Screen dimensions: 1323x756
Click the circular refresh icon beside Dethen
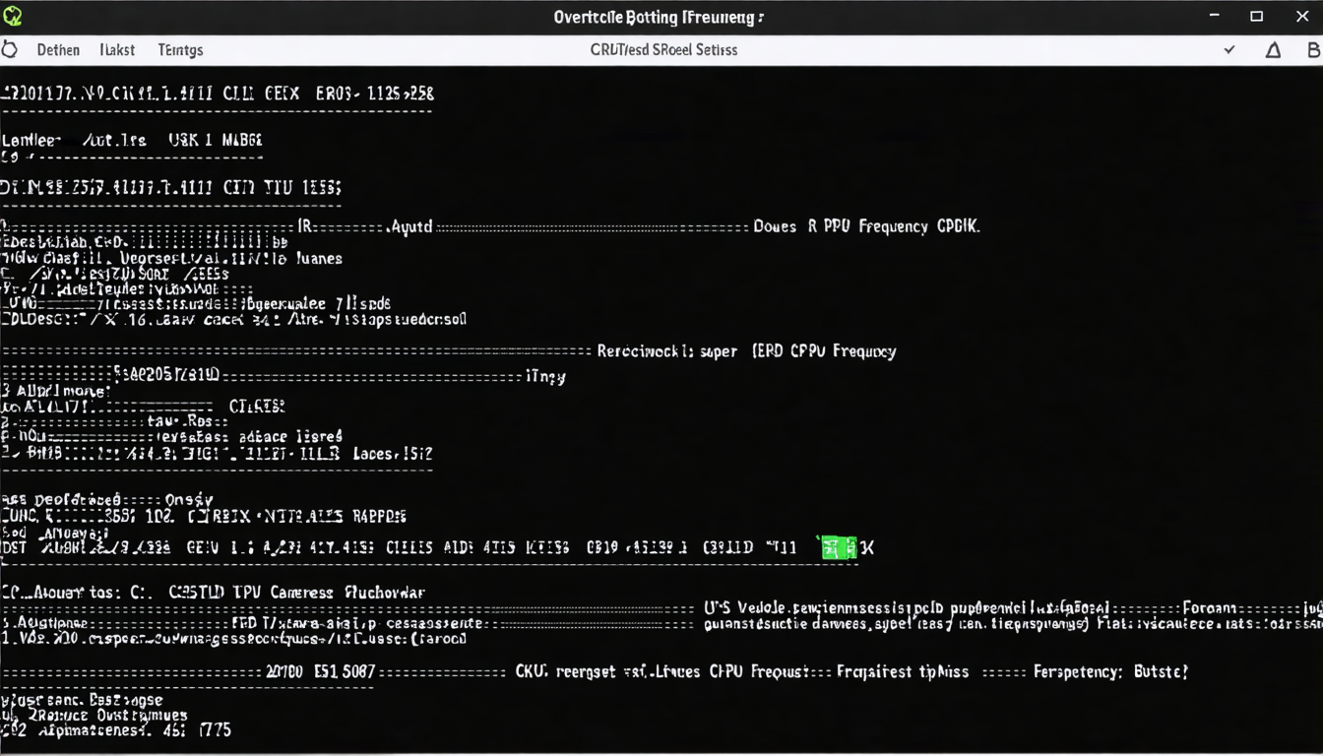[9, 49]
